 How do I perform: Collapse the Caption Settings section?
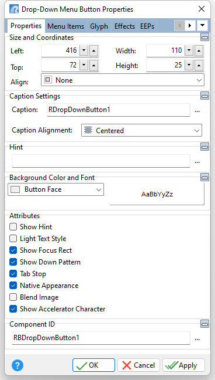205,96
